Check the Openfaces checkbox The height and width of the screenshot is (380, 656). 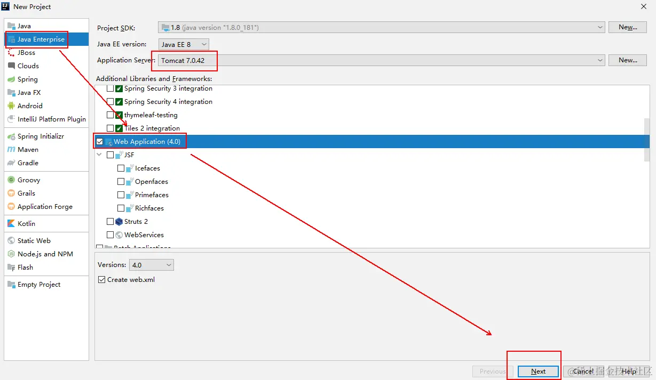pyautogui.click(x=121, y=182)
